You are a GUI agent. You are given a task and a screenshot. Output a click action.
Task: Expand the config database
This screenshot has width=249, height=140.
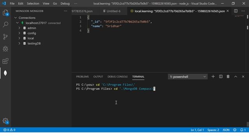pyautogui.click(x=19, y=33)
